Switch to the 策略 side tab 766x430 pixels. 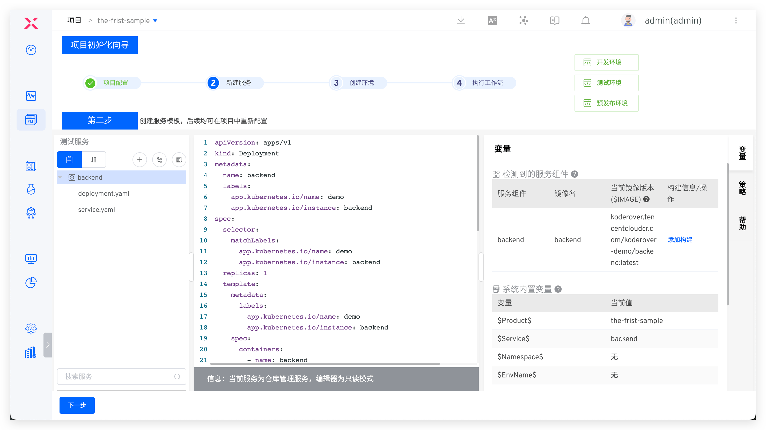(x=742, y=188)
